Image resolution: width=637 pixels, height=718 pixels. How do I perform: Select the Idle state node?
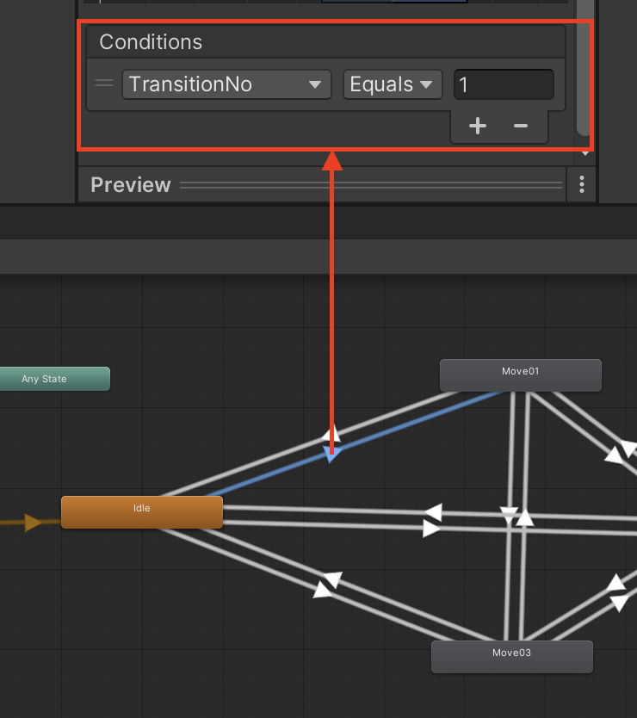coord(142,511)
